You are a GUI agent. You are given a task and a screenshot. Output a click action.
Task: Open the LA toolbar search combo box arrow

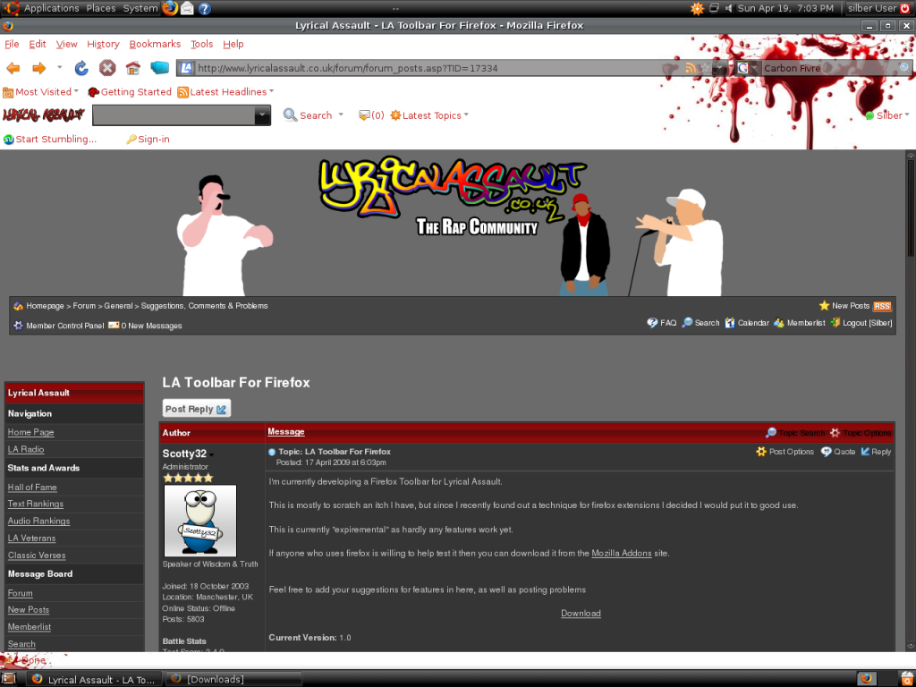tap(261, 115)
